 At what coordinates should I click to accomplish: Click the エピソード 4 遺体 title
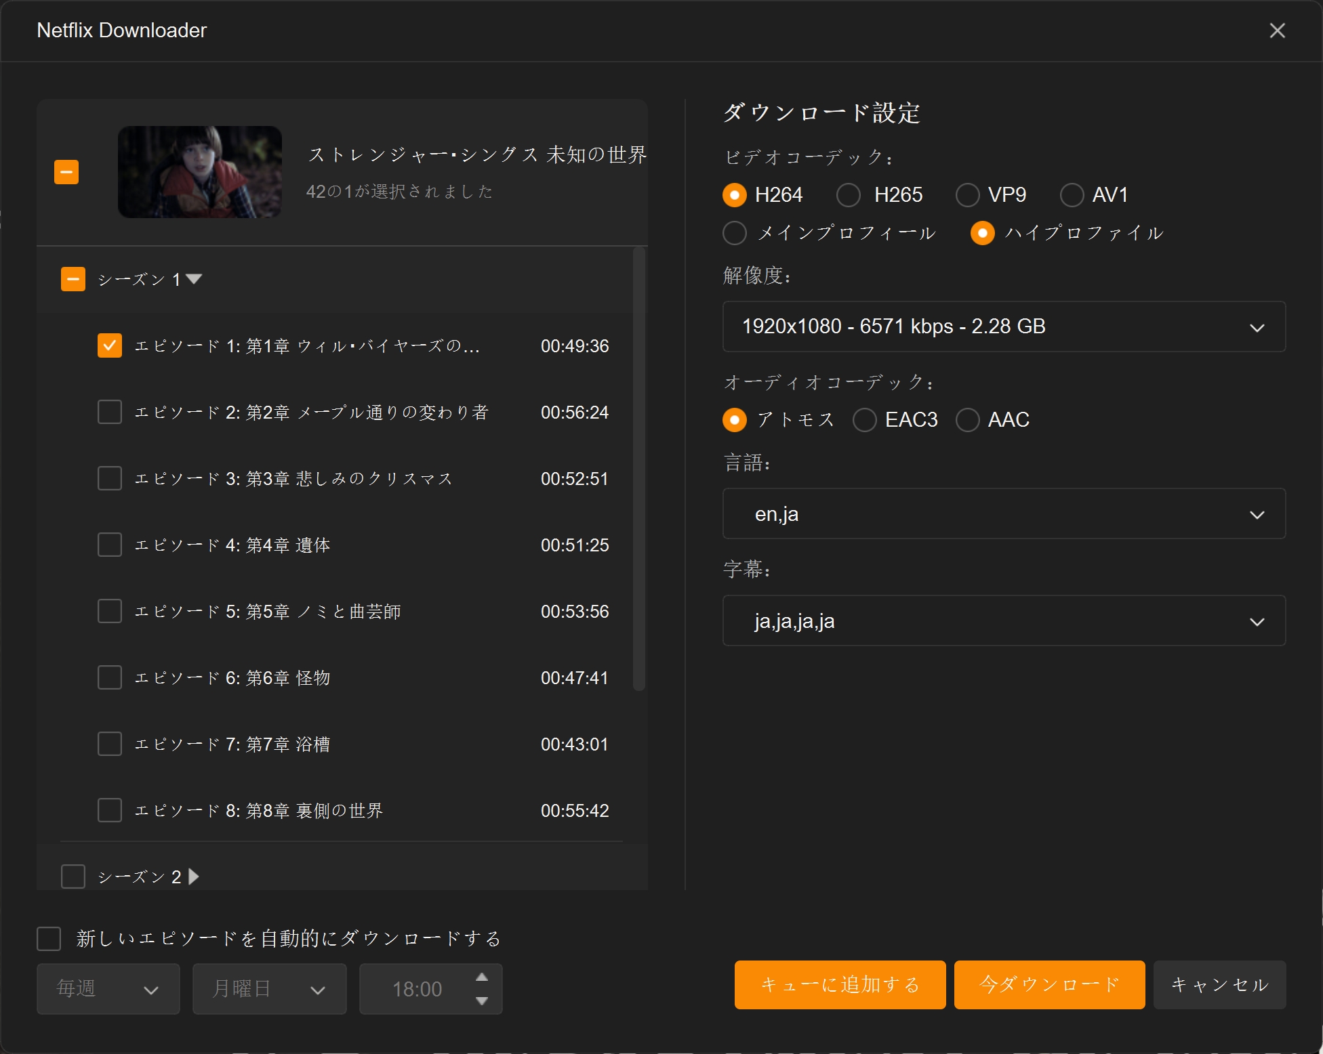(232, 545)
